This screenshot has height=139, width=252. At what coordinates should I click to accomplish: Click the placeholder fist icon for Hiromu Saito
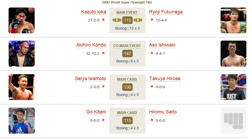pos(233,120)
